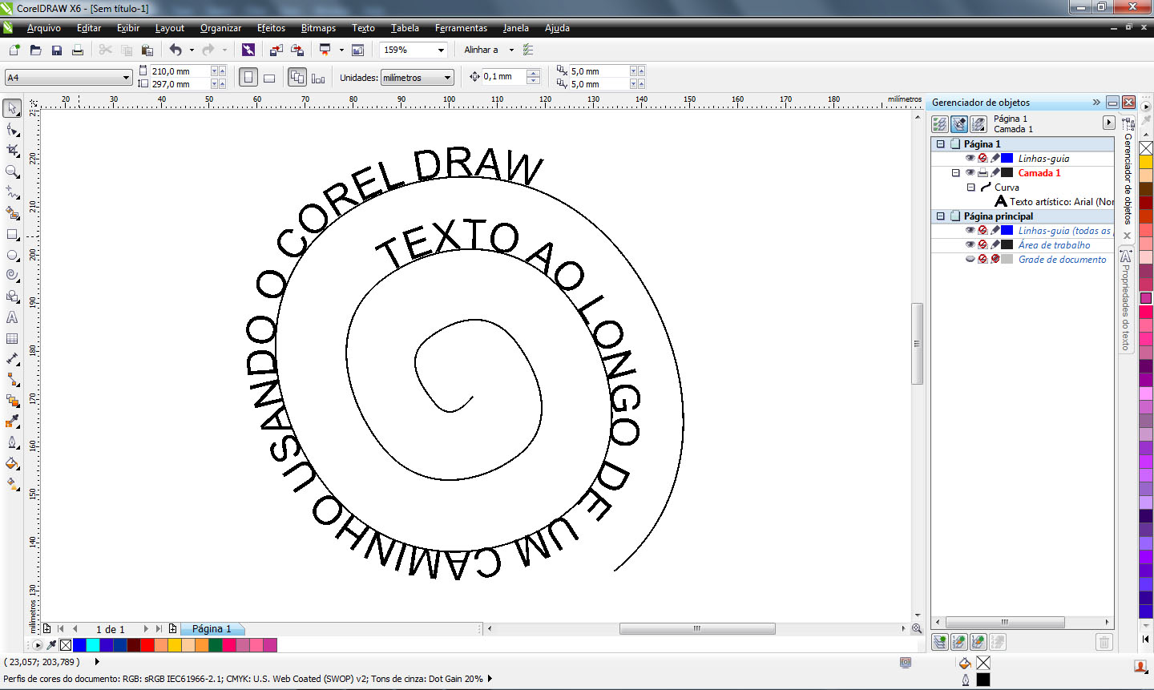Click the Import icon in toolbar

276,50
